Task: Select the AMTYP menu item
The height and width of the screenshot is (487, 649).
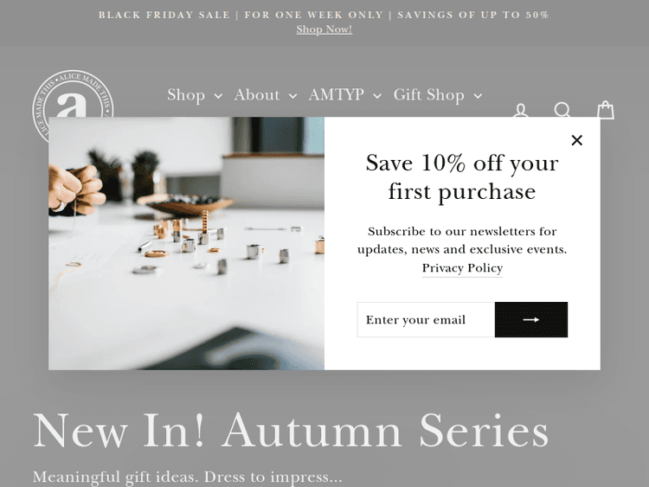Action: point(336,95)
